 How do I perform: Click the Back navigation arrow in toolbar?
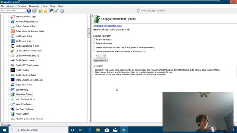click(29, 11)
